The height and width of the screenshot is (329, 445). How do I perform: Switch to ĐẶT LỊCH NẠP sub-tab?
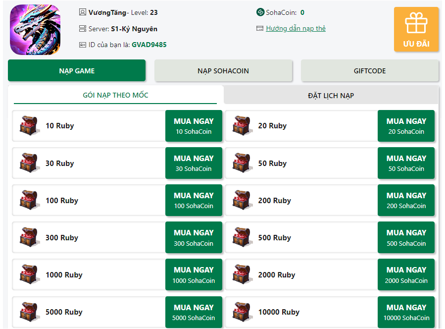tap(331, 96)
